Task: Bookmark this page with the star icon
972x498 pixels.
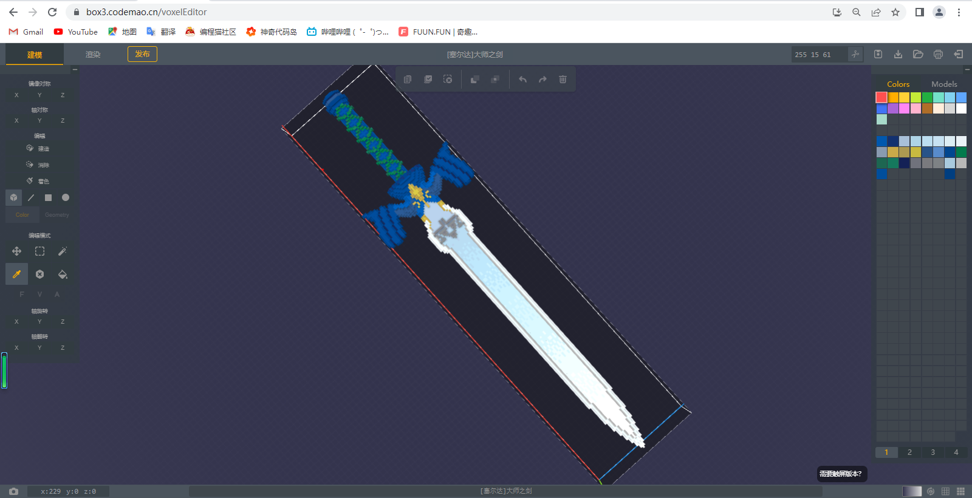Action: (x=895, y=12)
